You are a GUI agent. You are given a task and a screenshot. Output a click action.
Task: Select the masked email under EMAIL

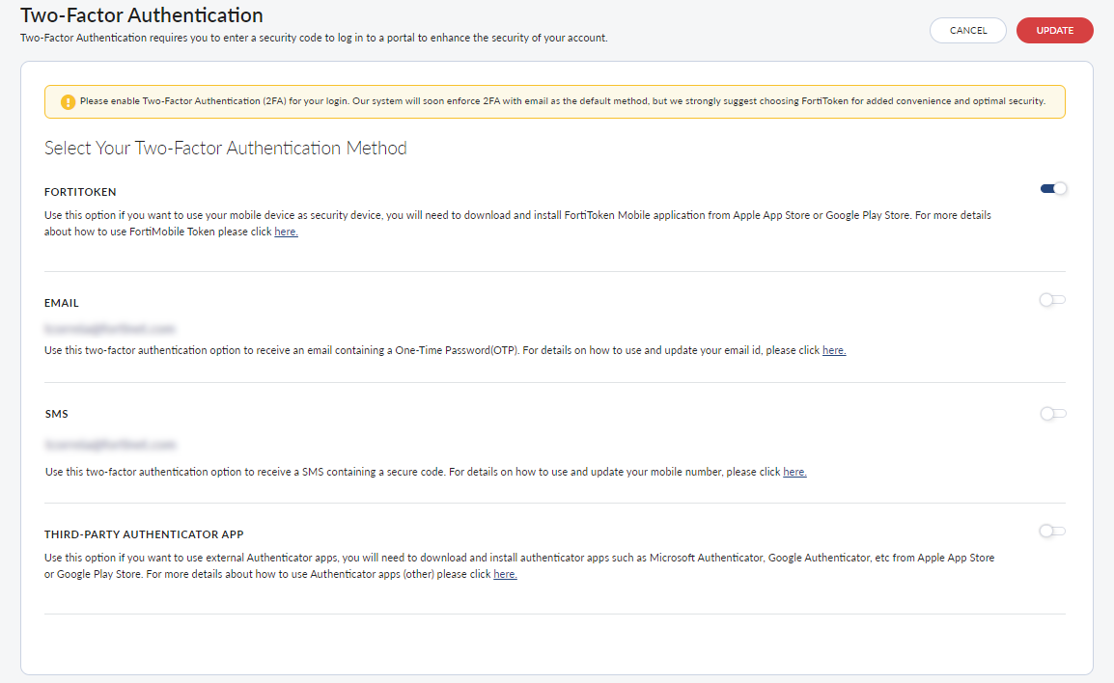click(x=109, y=327)
